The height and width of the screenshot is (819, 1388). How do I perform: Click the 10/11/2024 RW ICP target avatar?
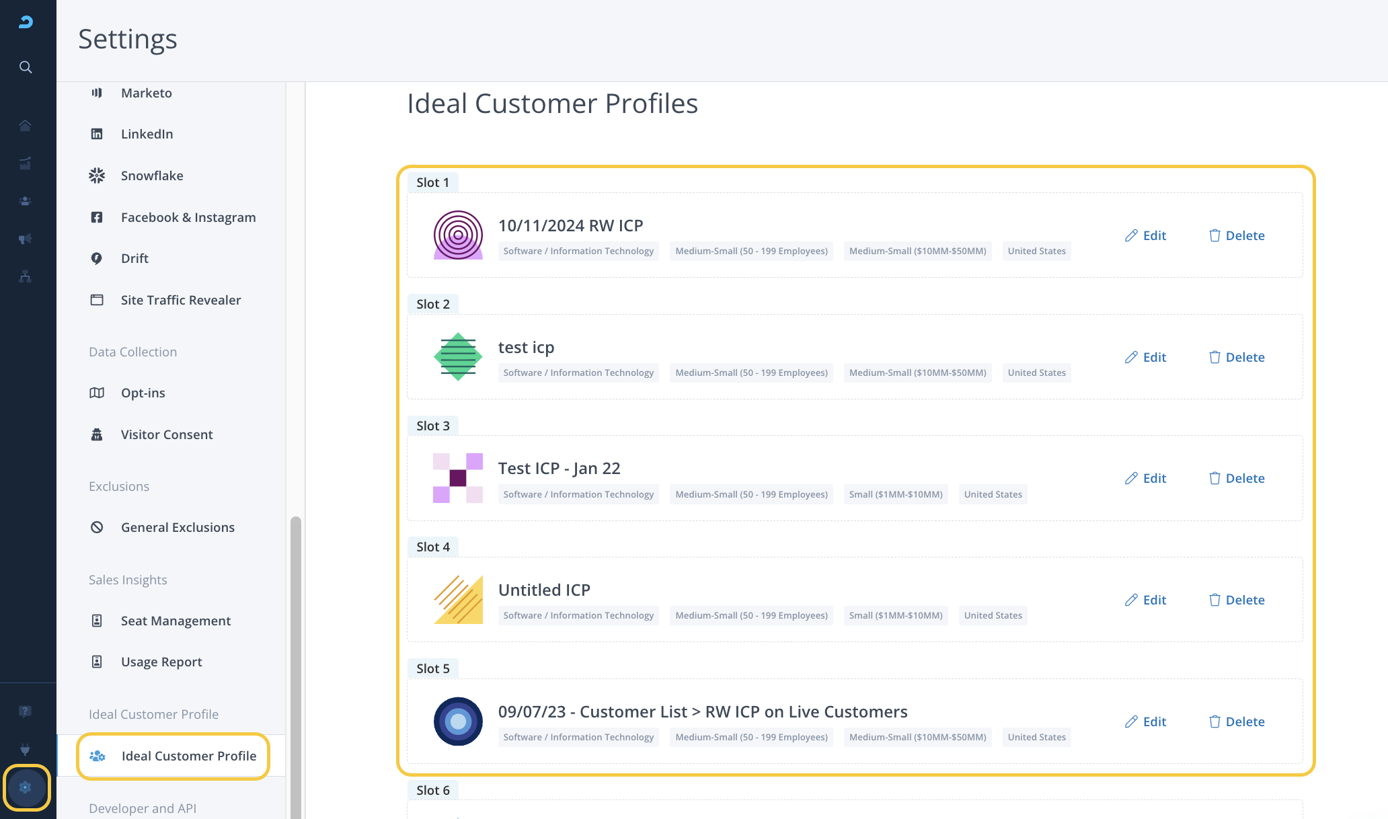(458, 235)
